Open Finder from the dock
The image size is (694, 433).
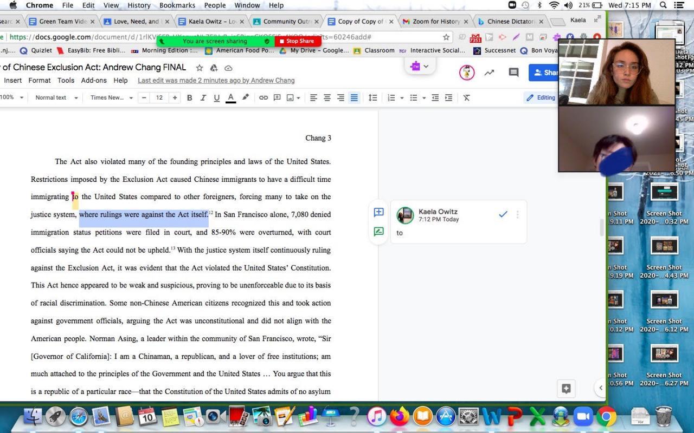click(33, 416)
